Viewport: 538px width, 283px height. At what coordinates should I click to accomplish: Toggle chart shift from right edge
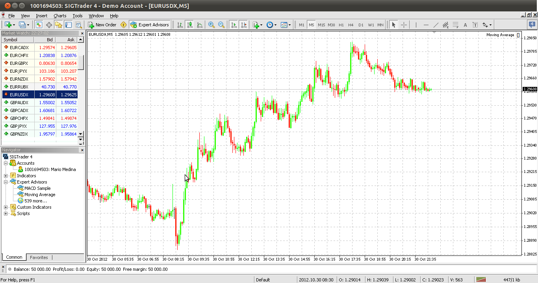243,24
